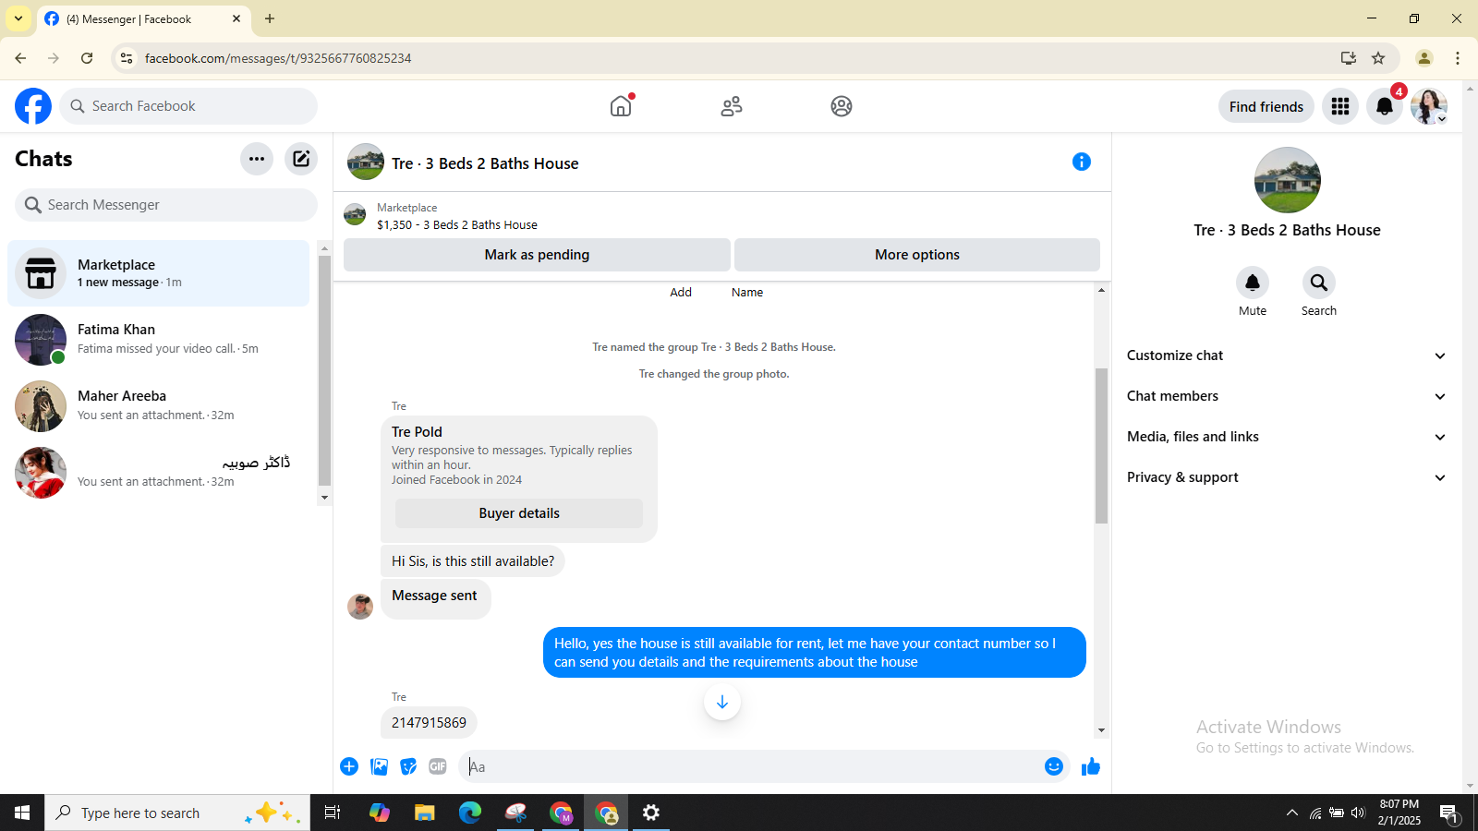The width and height of the screenshot is (1478, 831).
Task: Expand Media, files and links section
Action: [x=1287, y=437]
